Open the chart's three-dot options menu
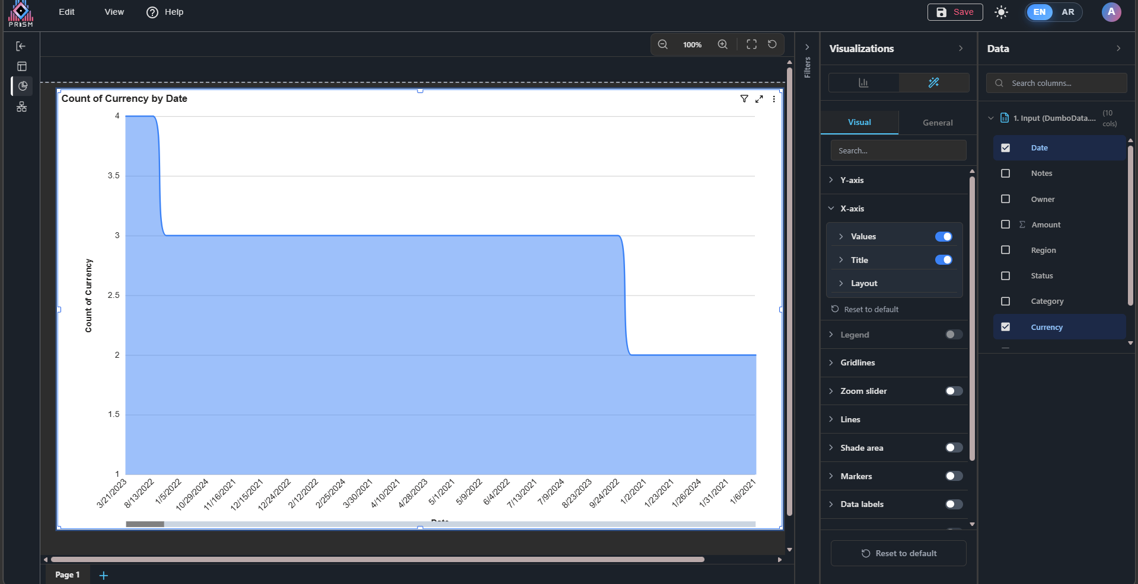 (774, 99)
